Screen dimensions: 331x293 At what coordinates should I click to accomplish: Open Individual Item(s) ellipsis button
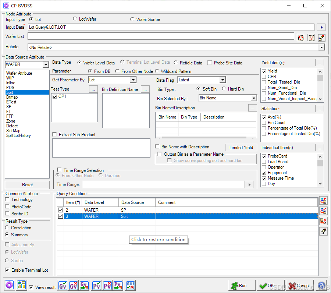(319, 148)
